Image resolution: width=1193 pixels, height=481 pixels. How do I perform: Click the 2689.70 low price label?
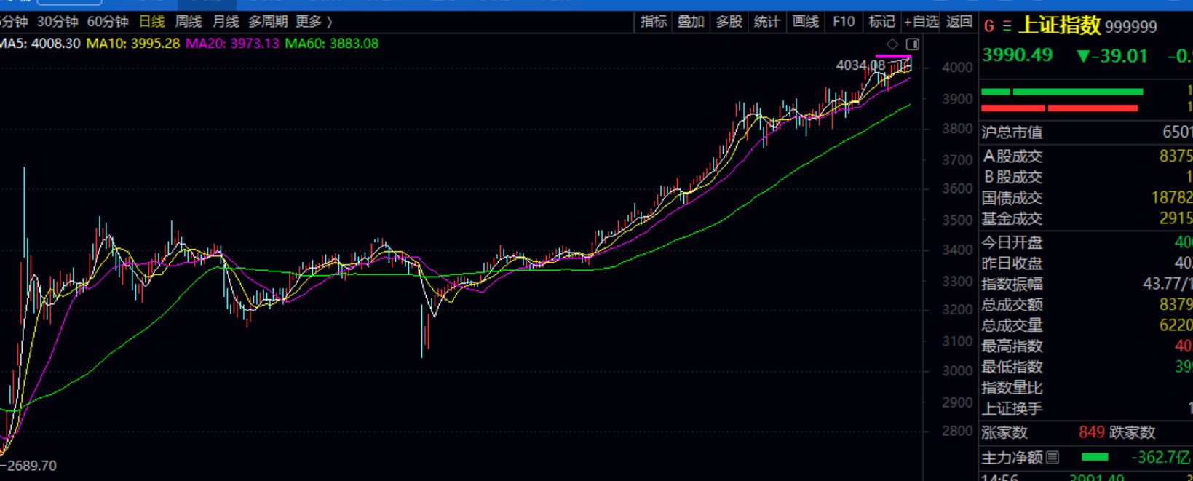click(31, 466)
